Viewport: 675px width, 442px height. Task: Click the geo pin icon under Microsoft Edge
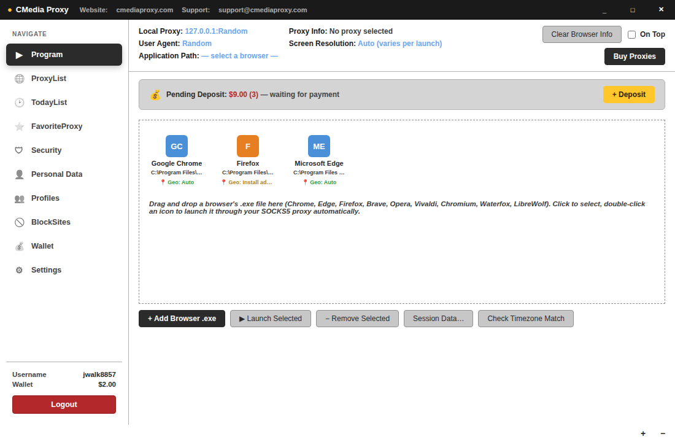click(305, 182)
